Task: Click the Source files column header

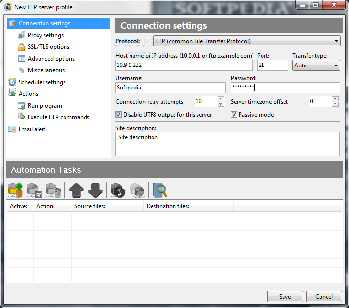Action: tap(107, 206)
